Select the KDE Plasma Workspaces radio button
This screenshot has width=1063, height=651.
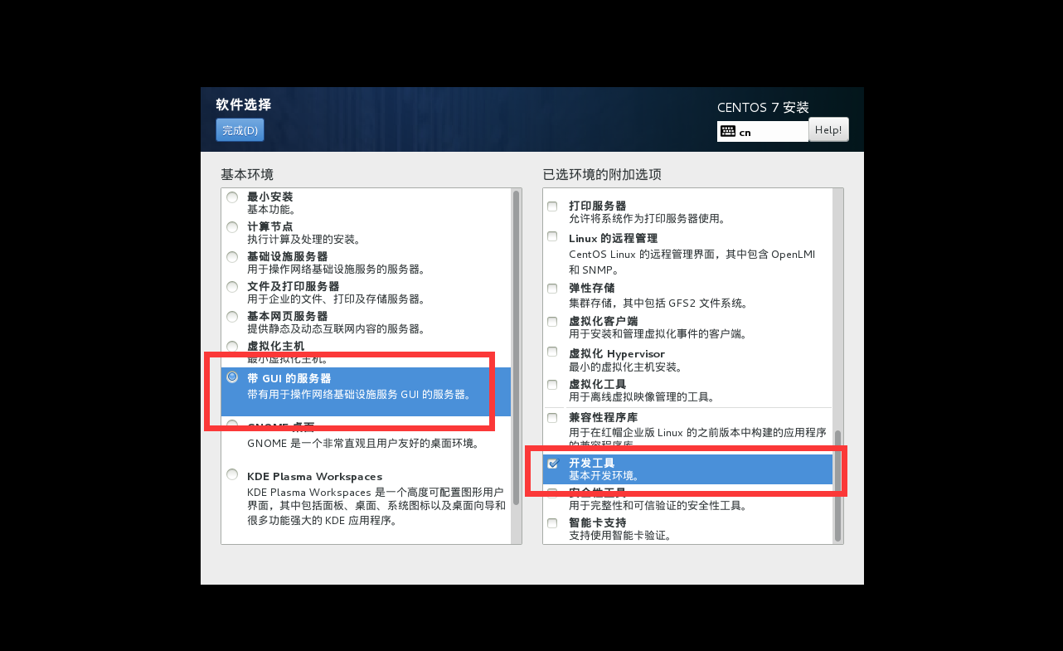coord(232,474)
